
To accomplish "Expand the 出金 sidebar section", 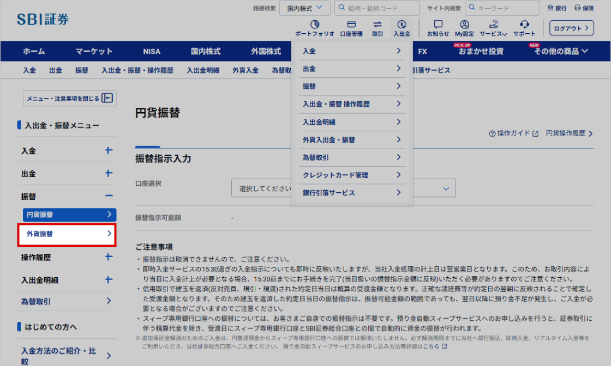I will (x=109, y=174).
